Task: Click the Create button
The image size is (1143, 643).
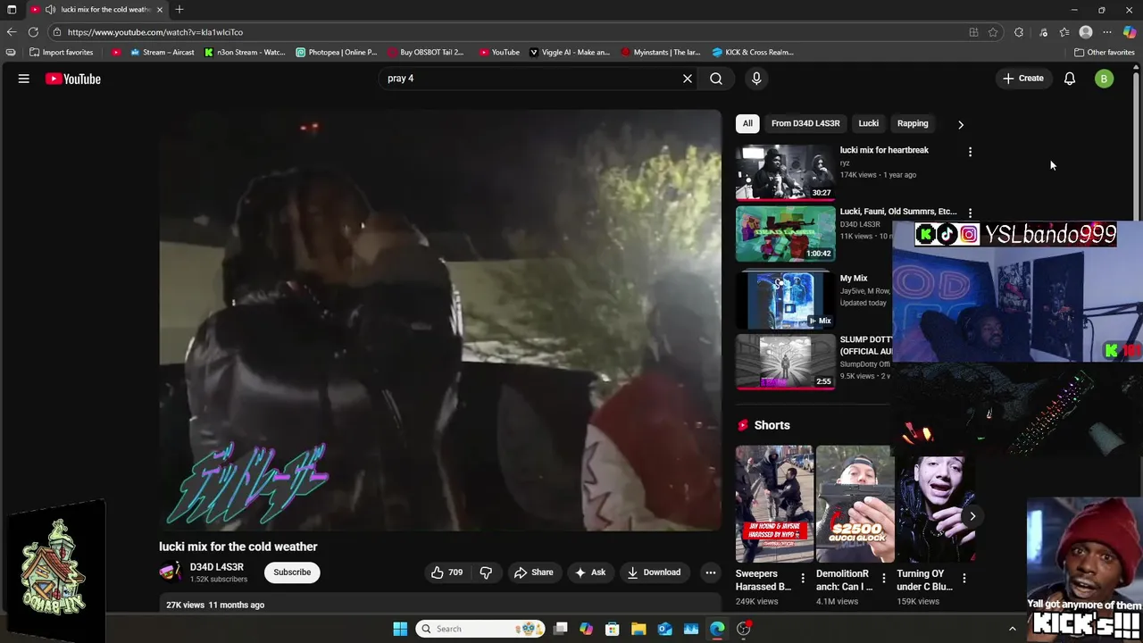Action: pyautogui.click(x=1022, y=79)
